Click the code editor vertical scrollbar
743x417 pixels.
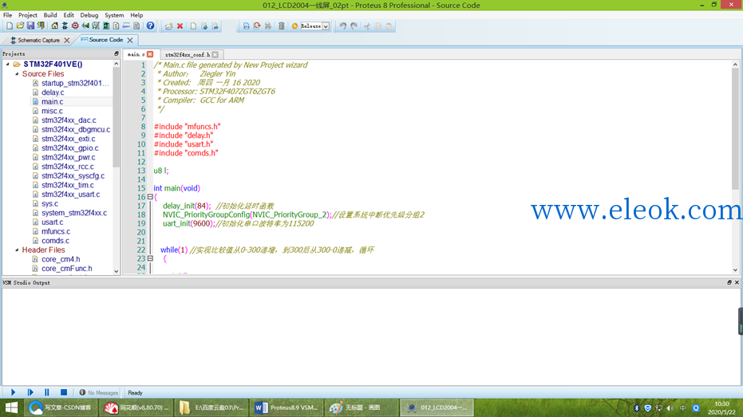(x=736, y=128)
